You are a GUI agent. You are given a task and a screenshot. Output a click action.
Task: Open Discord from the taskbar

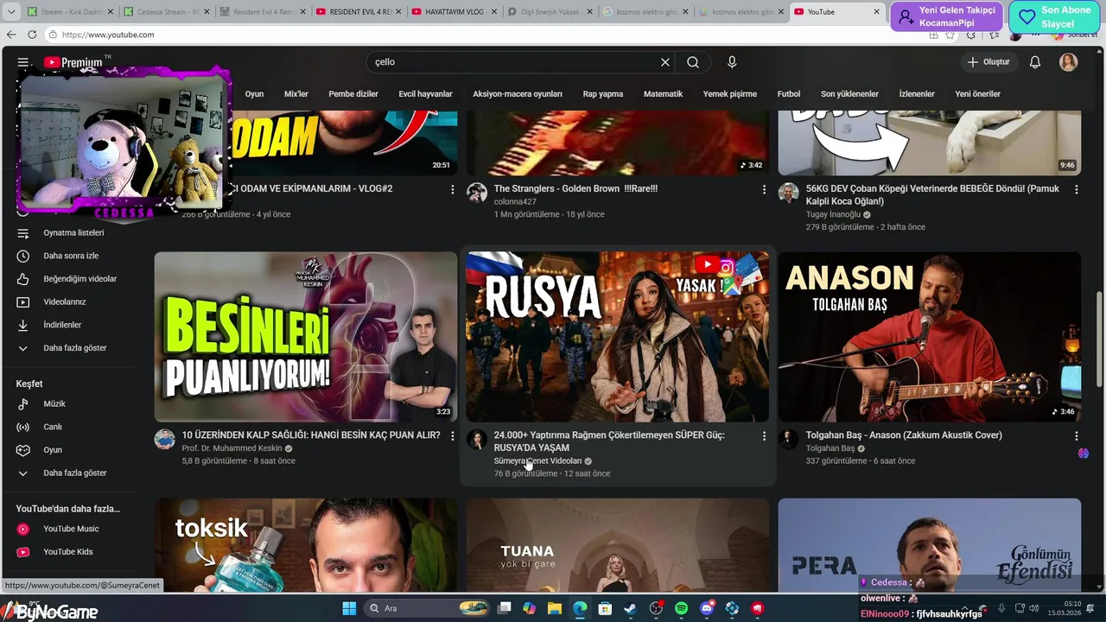point(707,608)
